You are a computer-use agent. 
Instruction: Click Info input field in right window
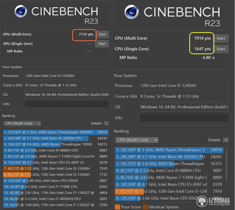click(184, 118)
